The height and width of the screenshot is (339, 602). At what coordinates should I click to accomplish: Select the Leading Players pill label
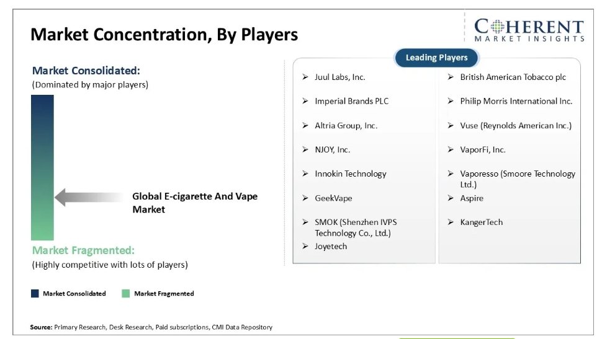(x=436, y=58)
